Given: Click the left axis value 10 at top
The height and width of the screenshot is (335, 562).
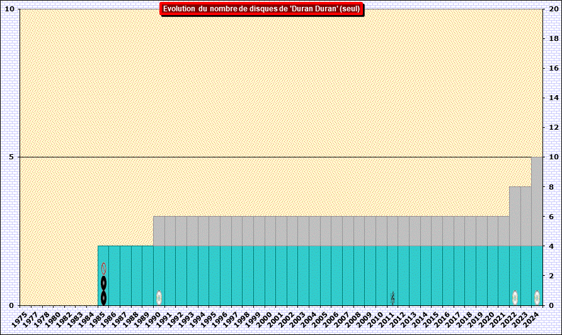Looking at the screenshot, I should (x=9, y=9).
